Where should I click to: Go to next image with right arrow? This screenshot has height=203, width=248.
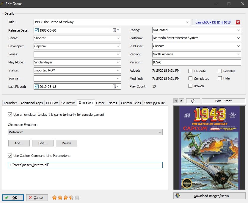point(181,101)
